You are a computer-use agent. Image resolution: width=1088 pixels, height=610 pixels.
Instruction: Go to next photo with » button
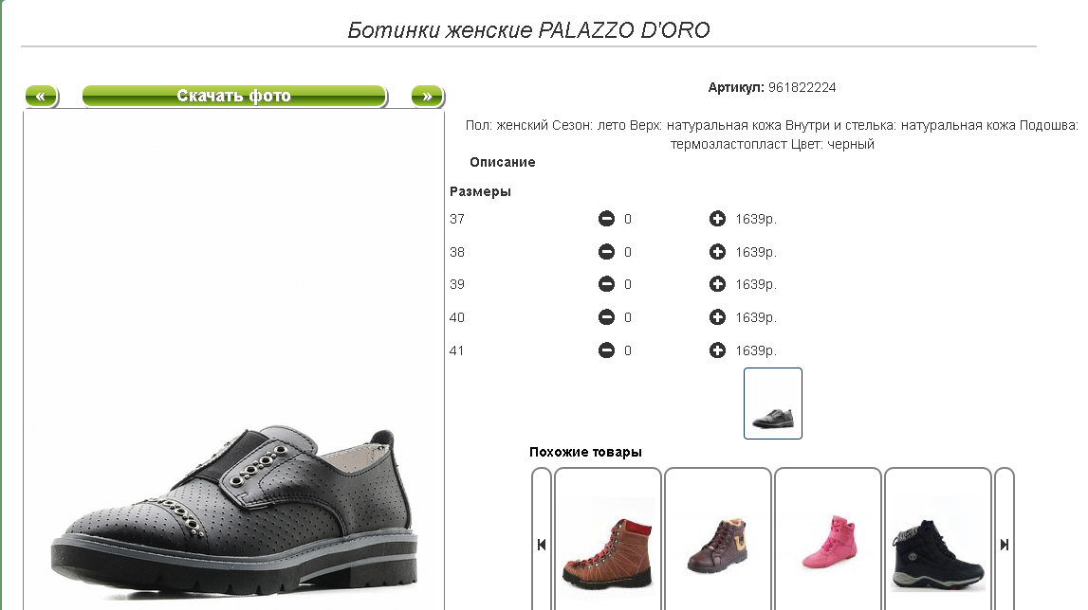tap(428, 97)
